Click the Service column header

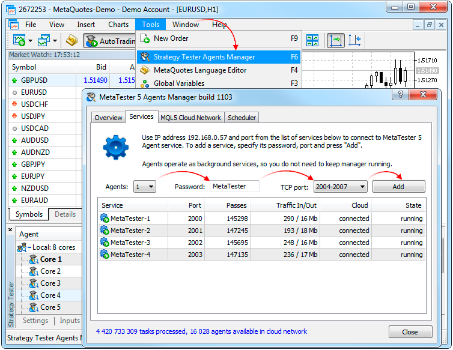(133, 205)
